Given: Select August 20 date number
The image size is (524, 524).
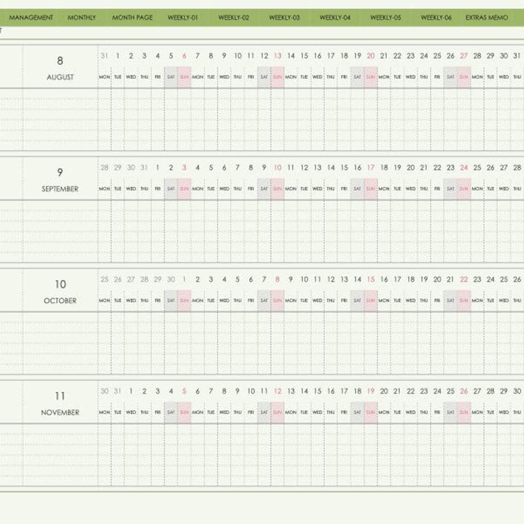Looking at the screenshot, I should 371,56.
